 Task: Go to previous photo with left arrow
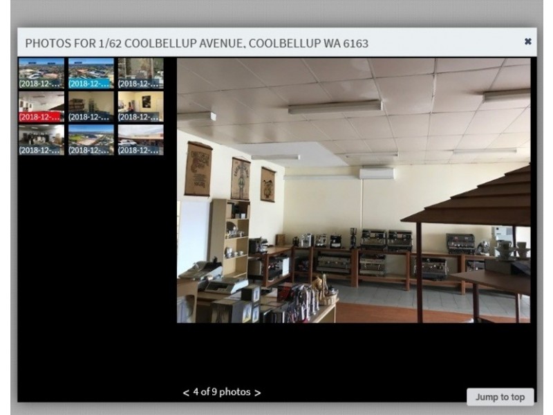pyautogui.click(x=186, y=393)
